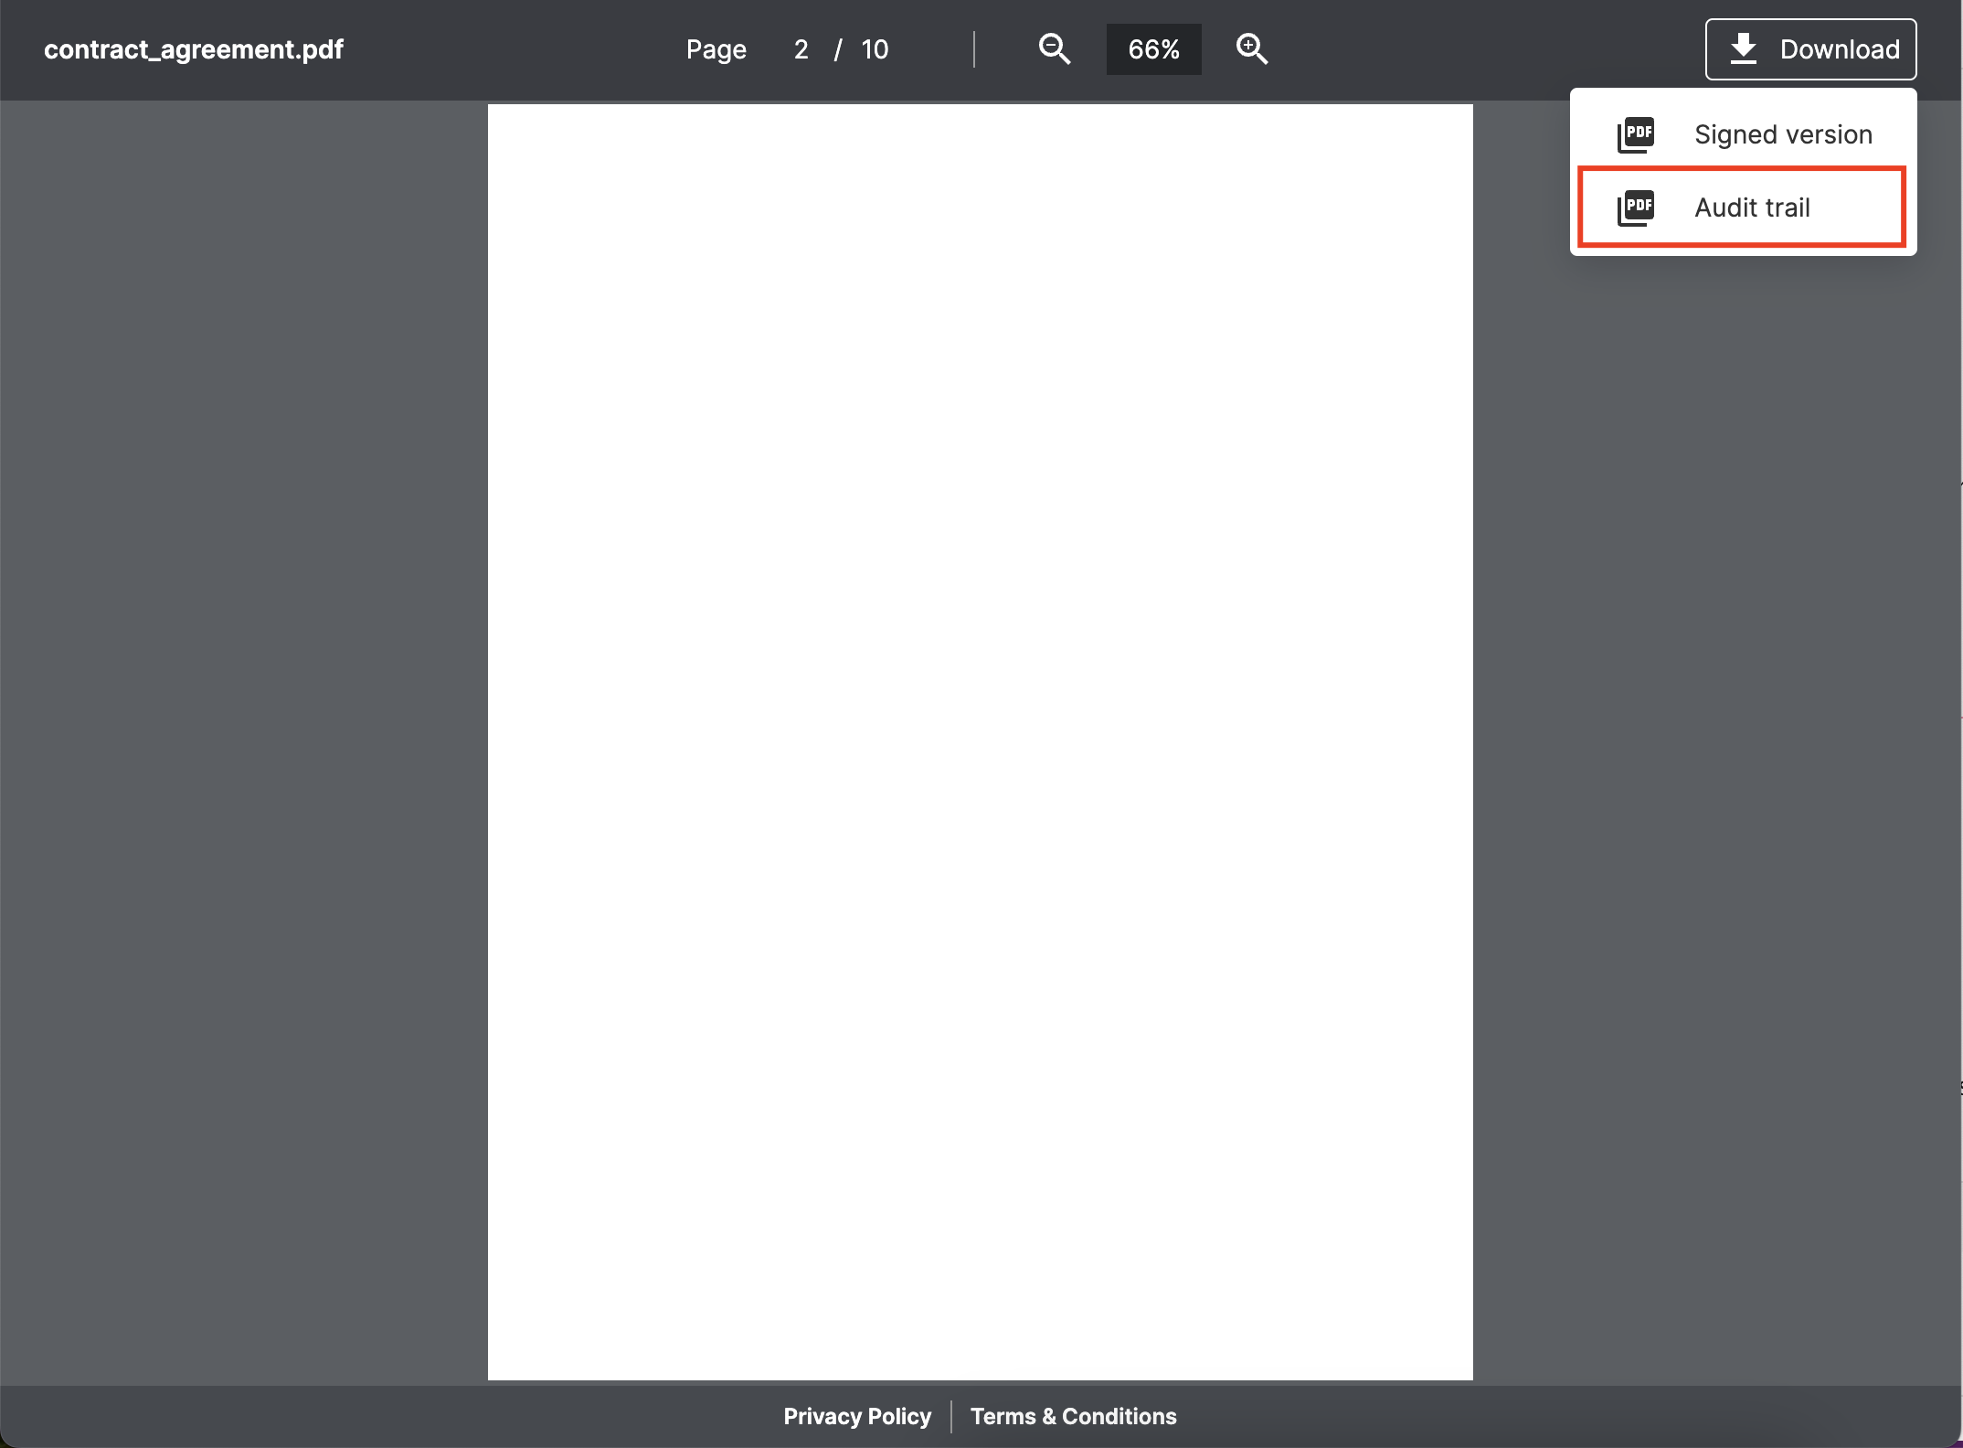Click the total page count 10
The height and width of the screenshot is (1448, 1963).
(874, 49)
